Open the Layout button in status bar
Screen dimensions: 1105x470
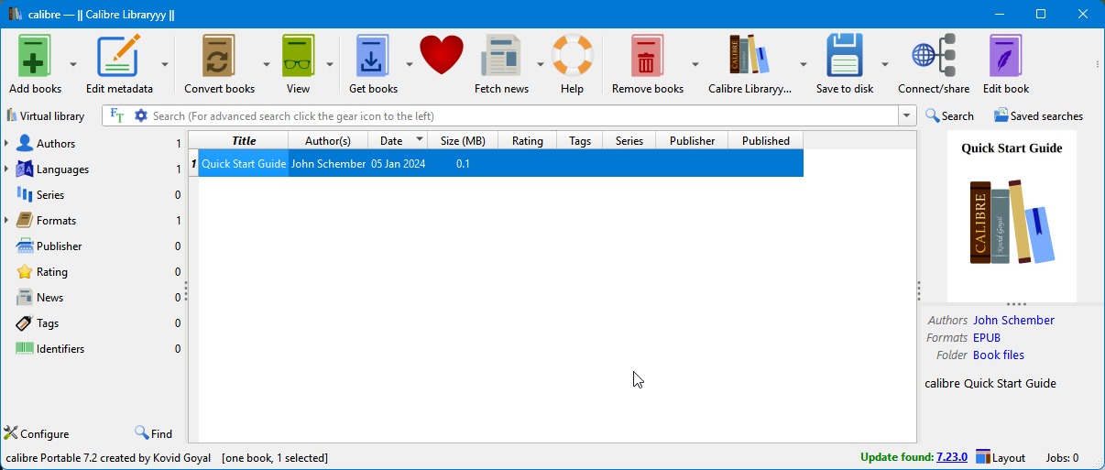[1001, 457]
